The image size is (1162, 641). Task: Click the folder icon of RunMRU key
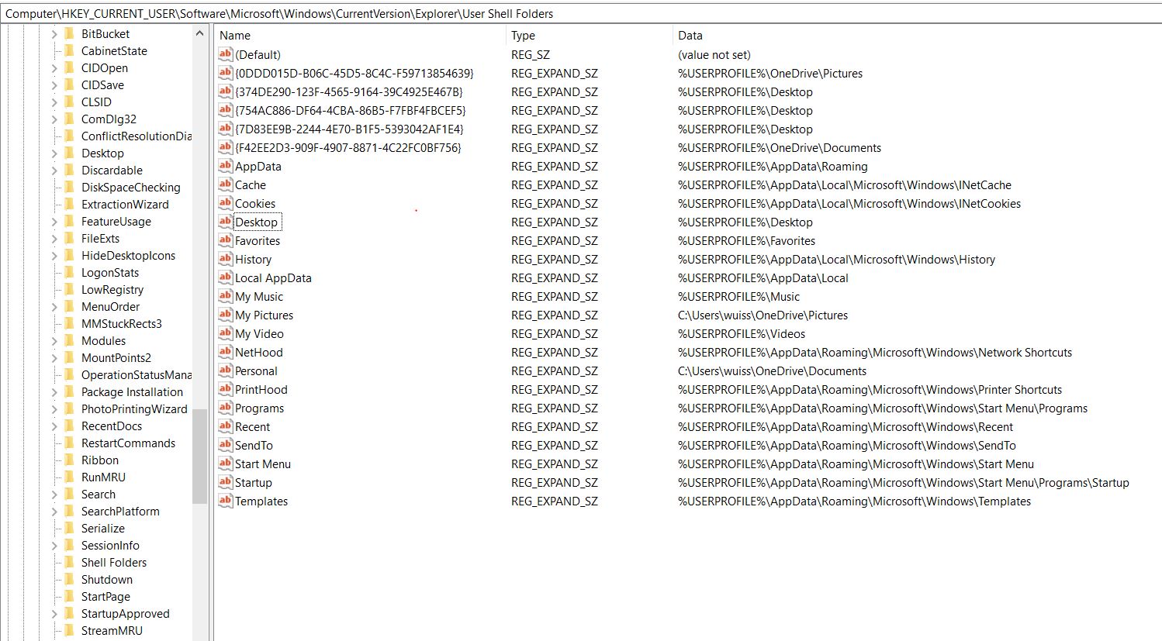69,477
